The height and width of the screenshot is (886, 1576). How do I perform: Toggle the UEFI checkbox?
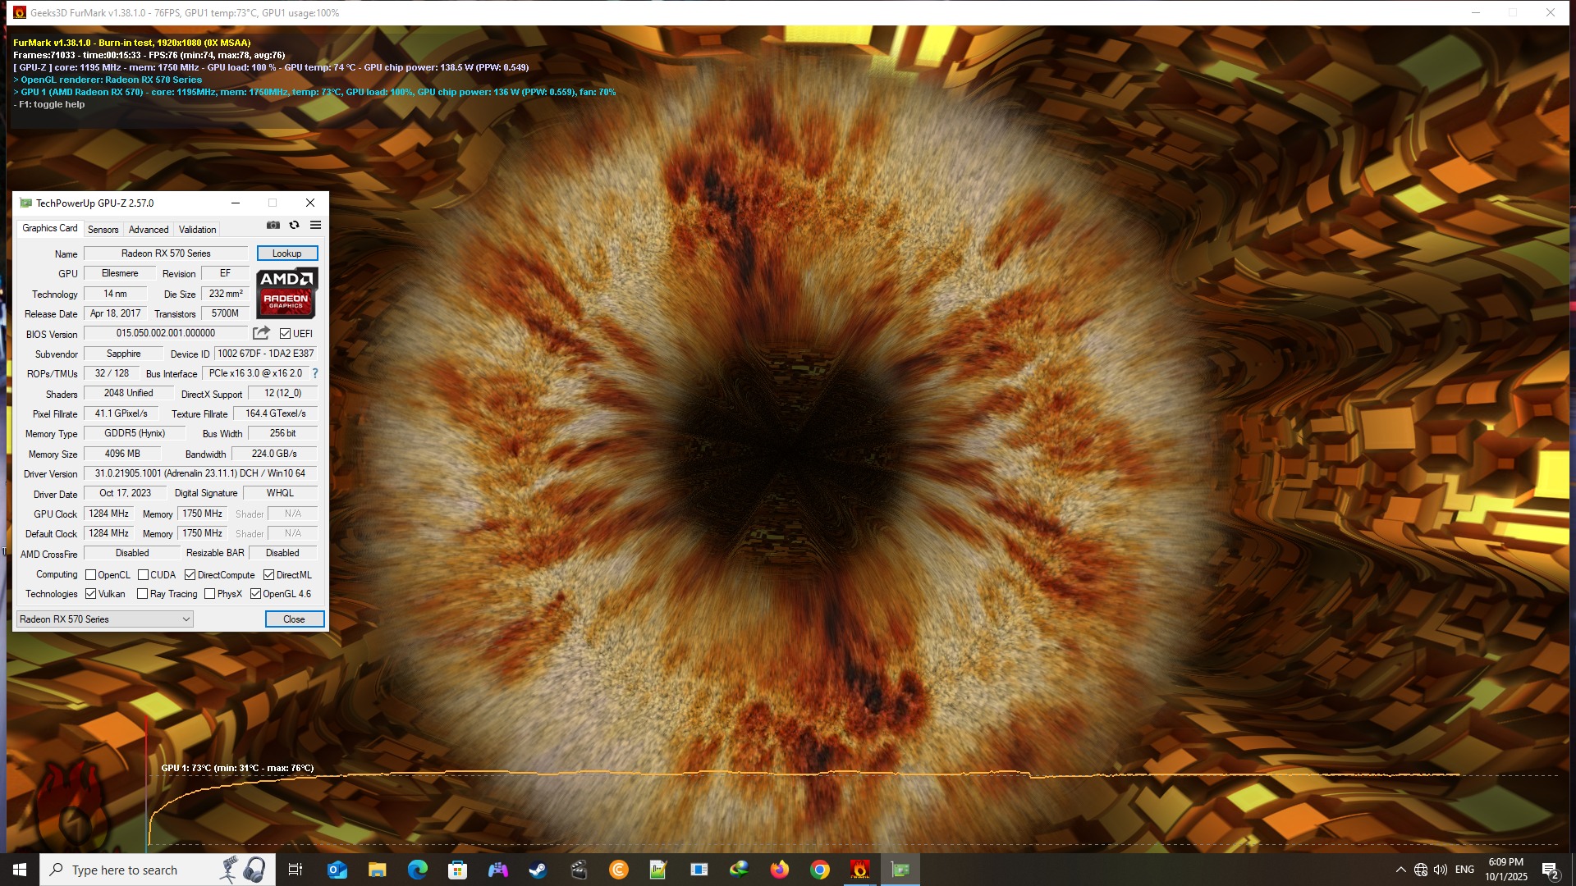click(285, 334)
